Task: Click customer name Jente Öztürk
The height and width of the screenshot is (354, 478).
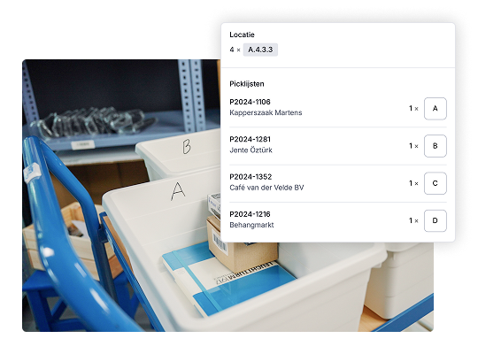Action: click(x=251, y=150)
